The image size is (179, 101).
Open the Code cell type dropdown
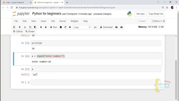coord(82,27)
